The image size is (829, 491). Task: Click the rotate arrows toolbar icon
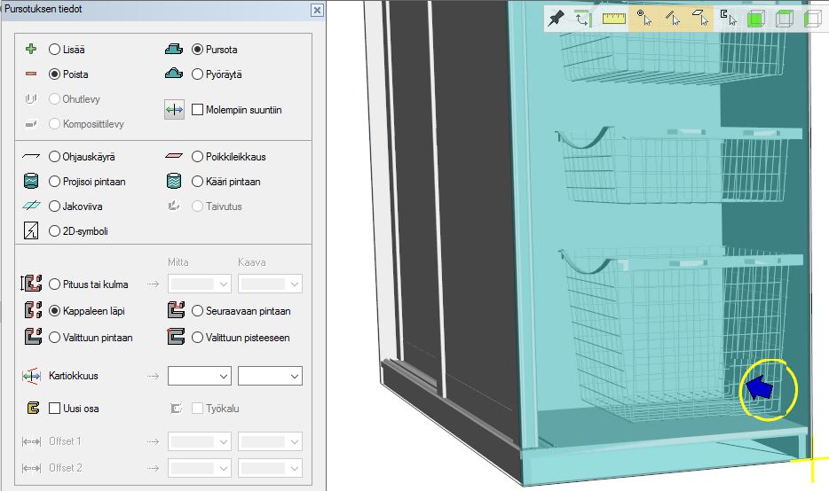click(582, 19)
